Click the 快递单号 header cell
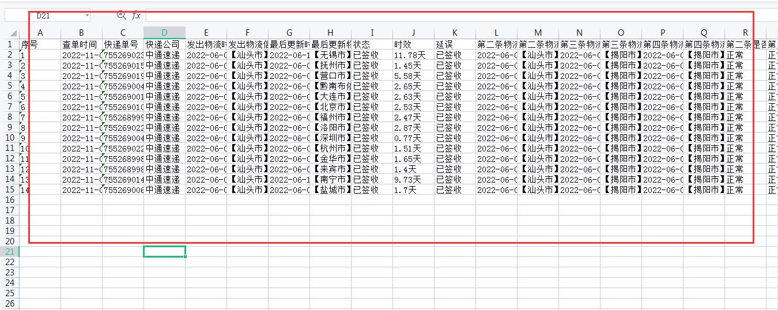Screen dimensions: 778x310 tap(123, 44)
